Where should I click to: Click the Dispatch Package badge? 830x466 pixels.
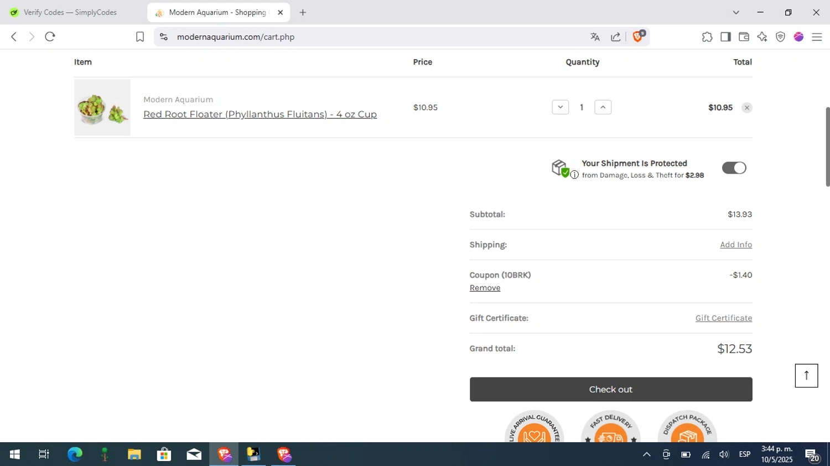point(687,426)
